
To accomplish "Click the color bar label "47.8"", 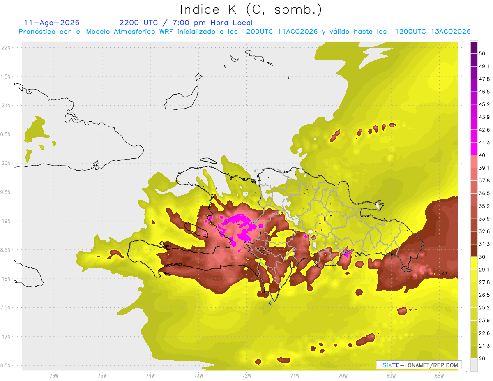I will point(484,79).
